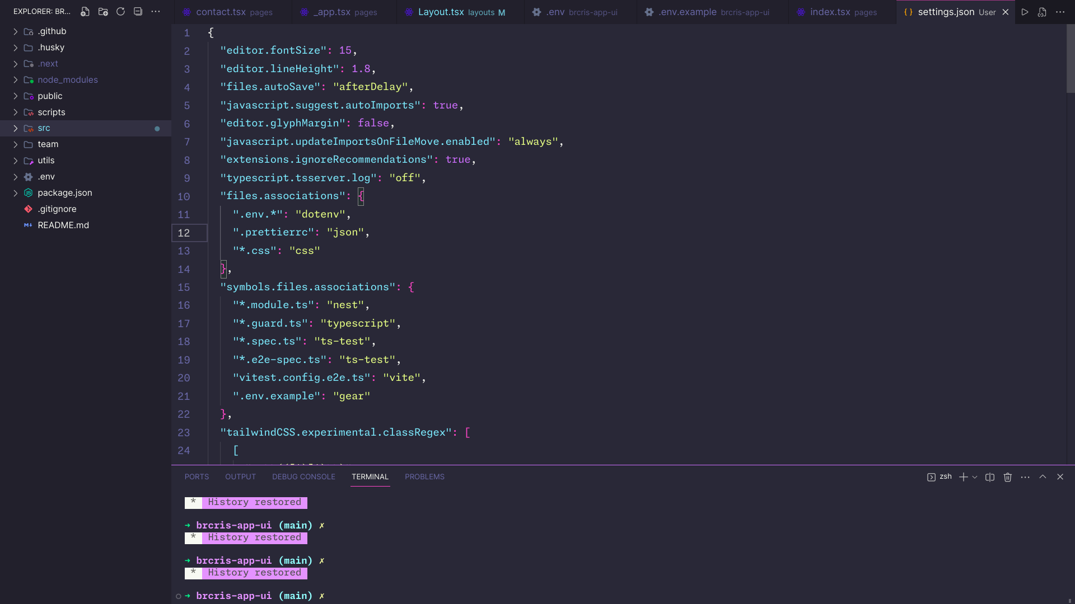Maximize the panel with the up chevron
Screen dimensions: 1075x604
click(x=1043, y=477)
